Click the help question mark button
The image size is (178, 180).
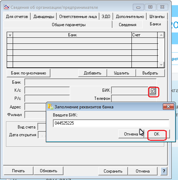coord(164,171)
